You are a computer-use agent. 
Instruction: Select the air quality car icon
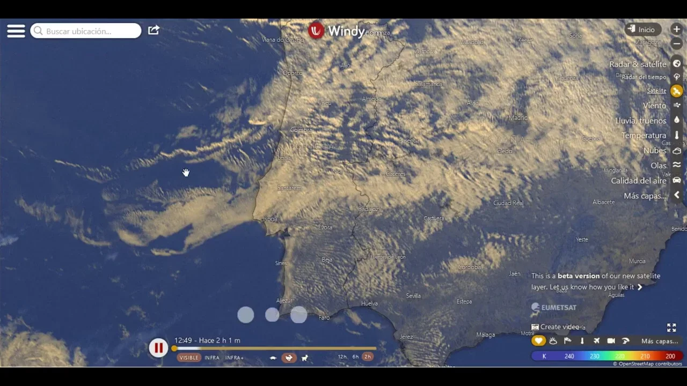(x=677, y=180)
